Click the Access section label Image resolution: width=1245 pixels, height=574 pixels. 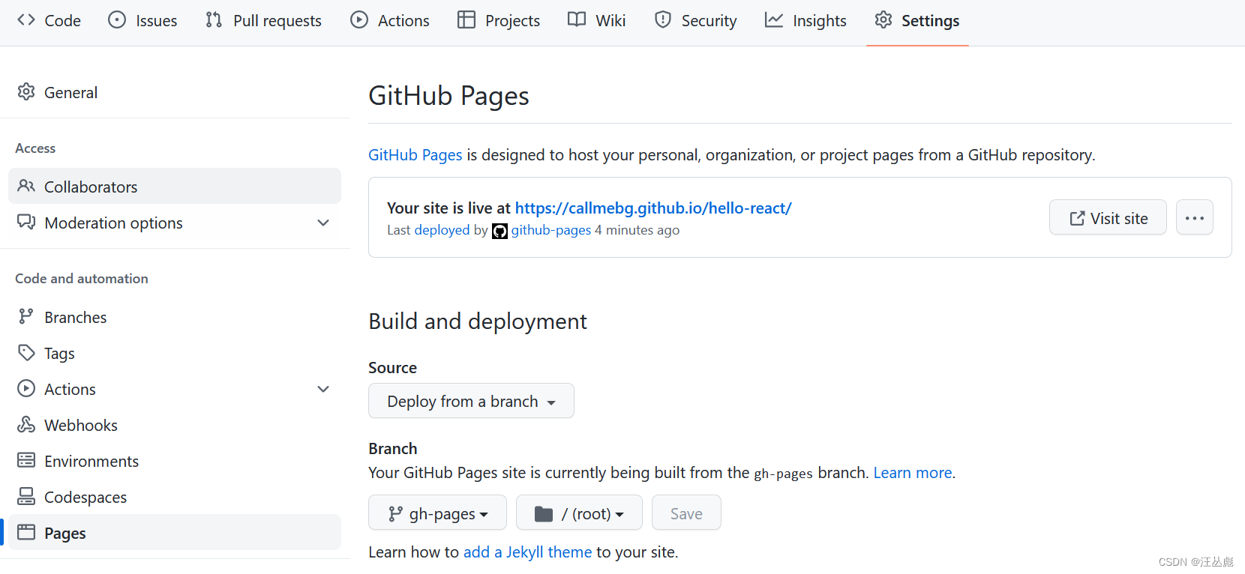pos(35,148)
